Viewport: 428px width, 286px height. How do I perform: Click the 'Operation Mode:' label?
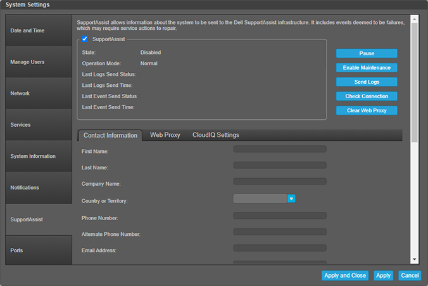[x=101, y=63]
